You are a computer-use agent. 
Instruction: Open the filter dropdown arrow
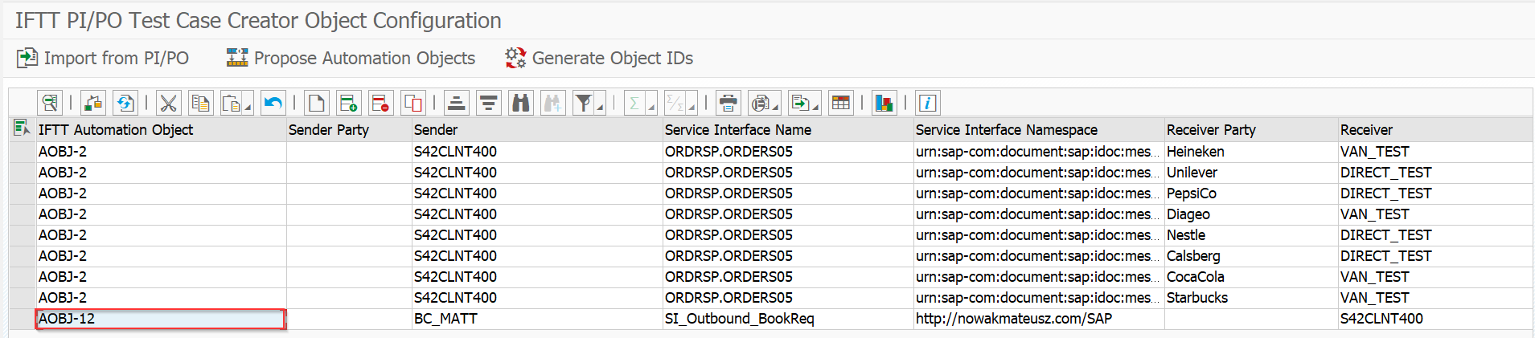[600, 108]
